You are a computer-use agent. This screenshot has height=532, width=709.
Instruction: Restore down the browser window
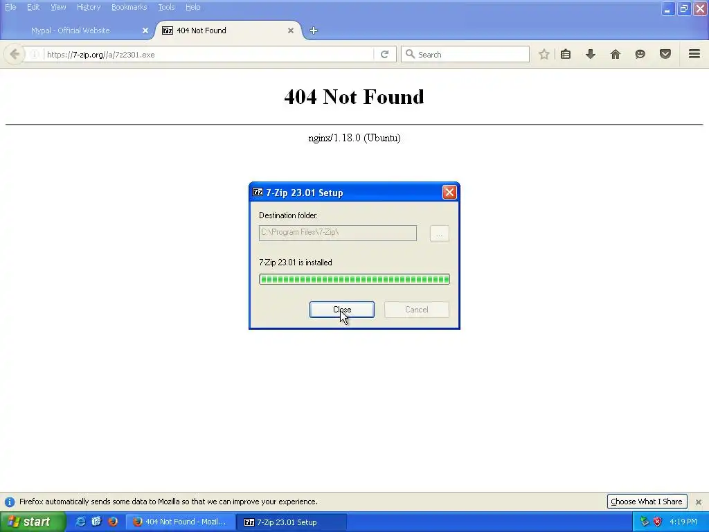pos(683,8)
